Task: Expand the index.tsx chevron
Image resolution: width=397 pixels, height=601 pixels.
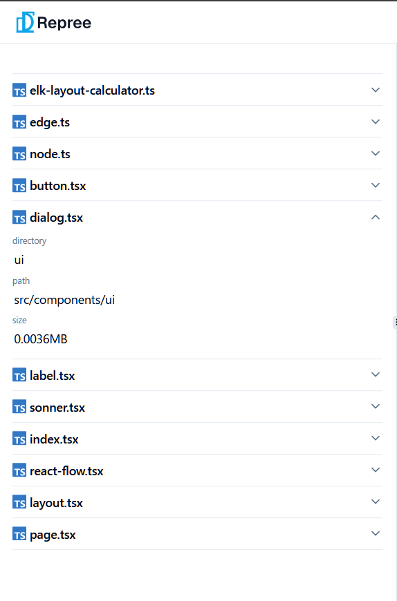Action: pyautogui.click(x=376, y=438)
